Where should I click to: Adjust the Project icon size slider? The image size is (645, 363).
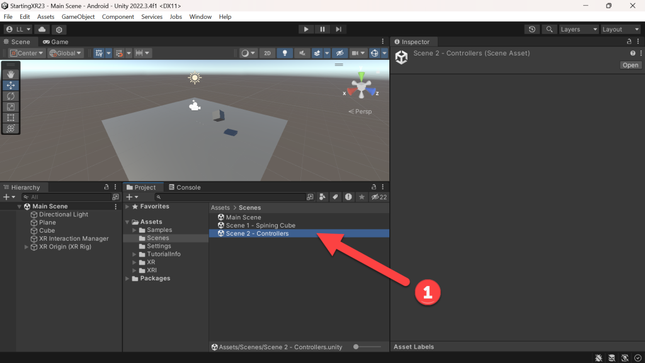pos(367,347)
